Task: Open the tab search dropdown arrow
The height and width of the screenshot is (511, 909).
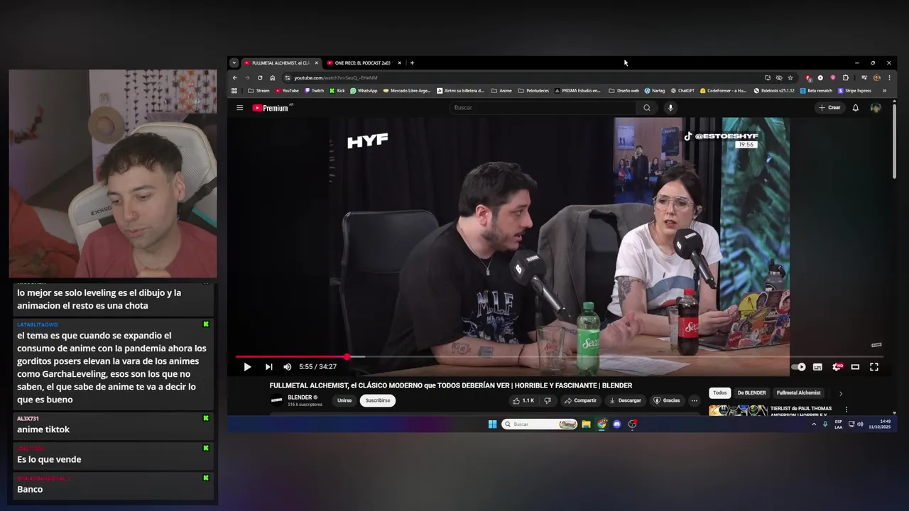Action: (x=234, y=62)
